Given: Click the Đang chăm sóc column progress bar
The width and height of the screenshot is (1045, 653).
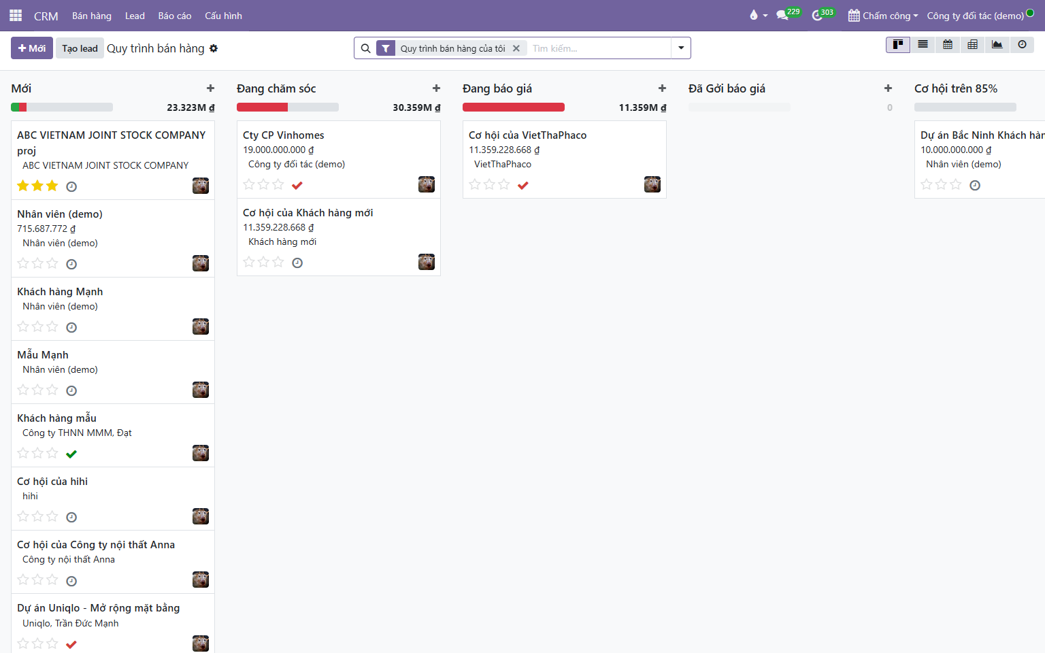Looking at the screenshot, I should point(288,107).
